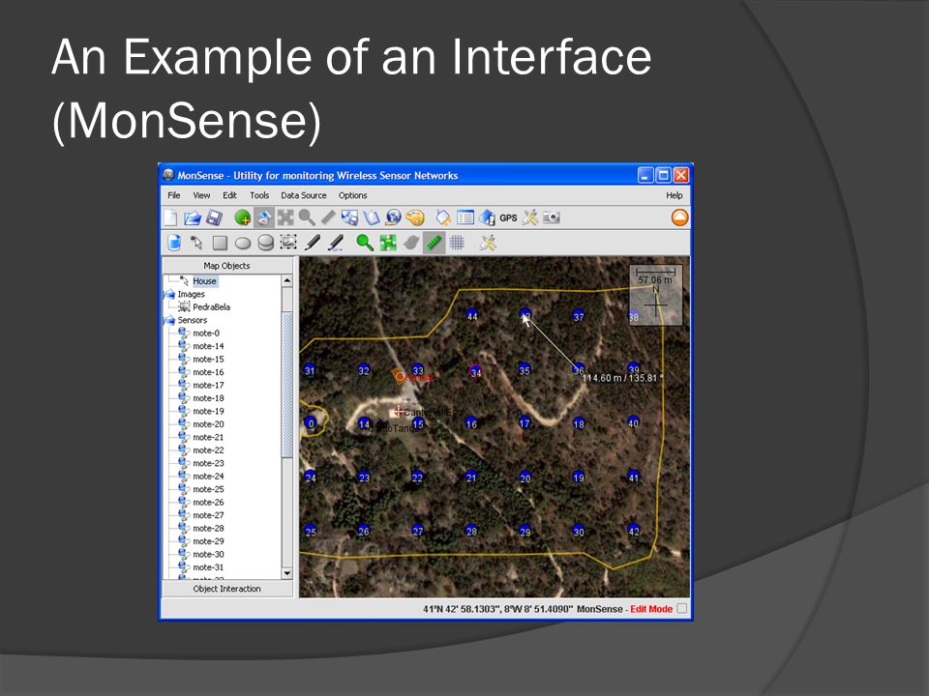Click the grey magnifier icon in top toolbar

[307, 217]
